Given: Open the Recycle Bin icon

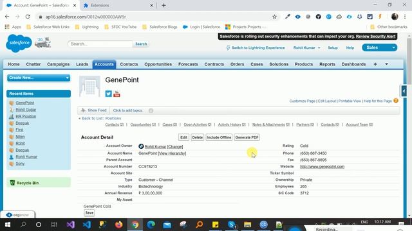Looking at the screenshot, I should pos(12,182).
